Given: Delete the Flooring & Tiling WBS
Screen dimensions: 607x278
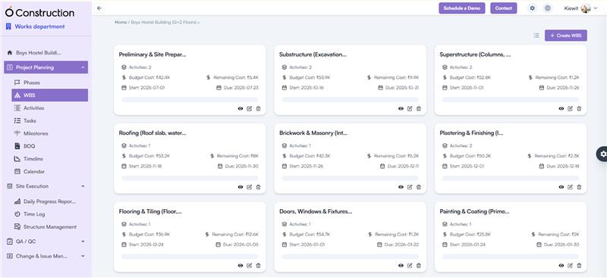Looking at the screenshot, I should [258, 266].
